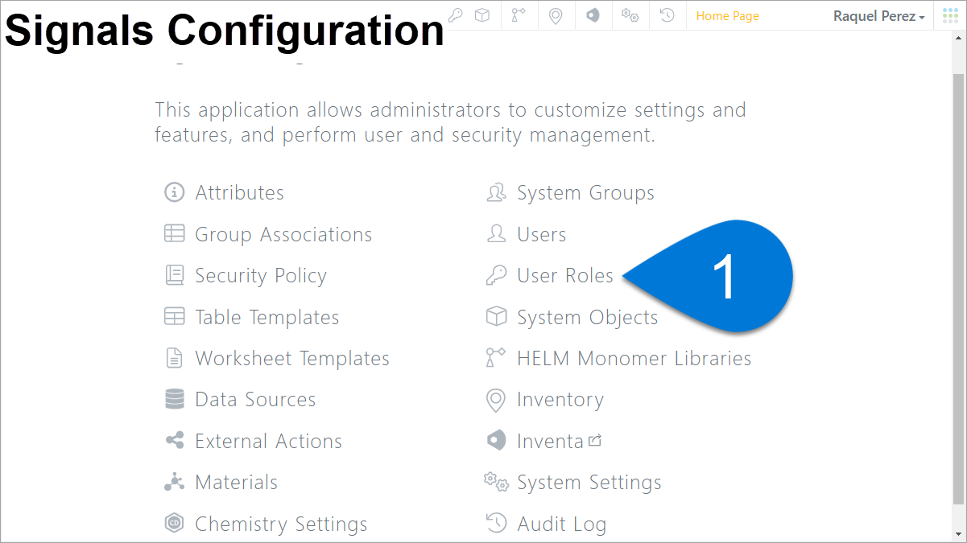Open Security Policy configuration

point(261,276)
